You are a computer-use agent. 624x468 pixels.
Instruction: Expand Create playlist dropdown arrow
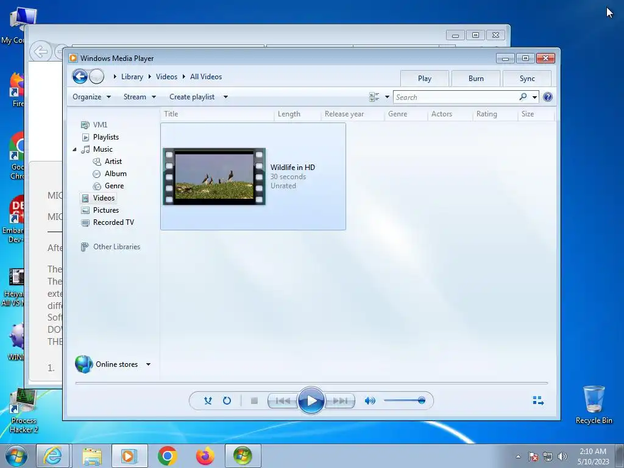coord(225,97)
